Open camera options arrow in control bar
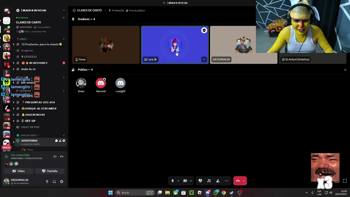Image resolution: width=350 pixels, height=197 pixels. (191, 181)
